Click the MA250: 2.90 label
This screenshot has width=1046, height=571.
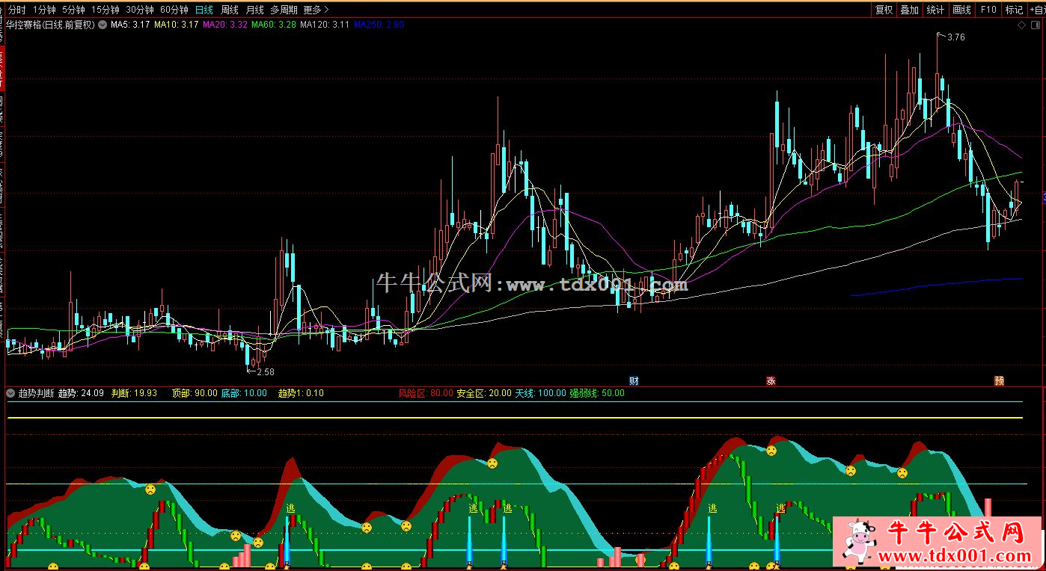[379, 25]
